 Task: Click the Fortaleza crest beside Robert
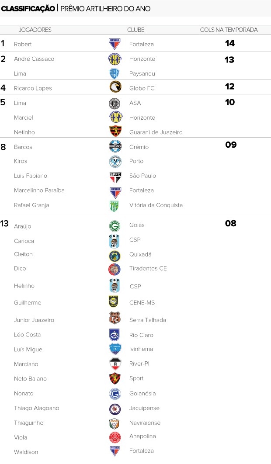coord(115,44)
